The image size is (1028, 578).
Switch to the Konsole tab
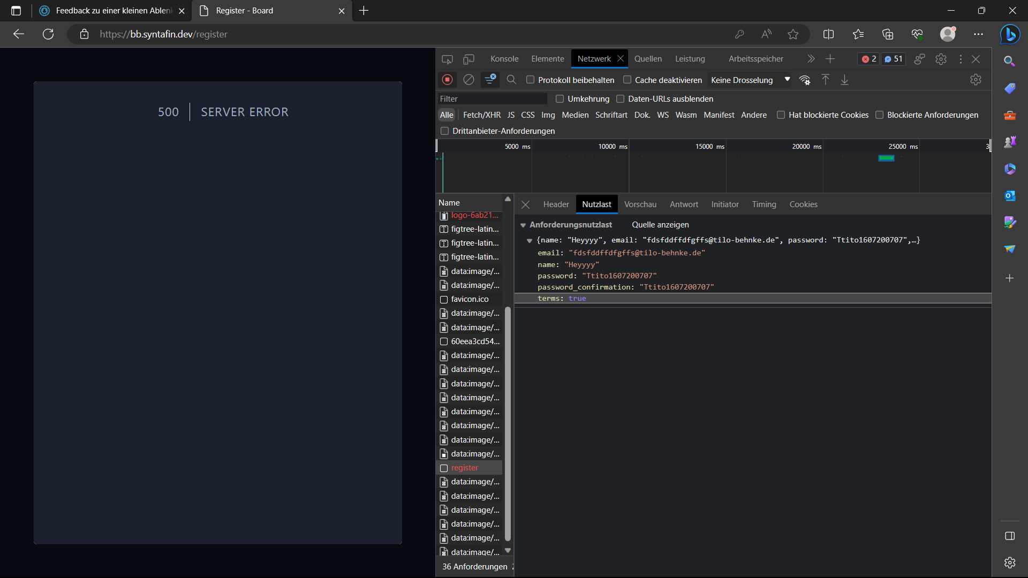504,59
